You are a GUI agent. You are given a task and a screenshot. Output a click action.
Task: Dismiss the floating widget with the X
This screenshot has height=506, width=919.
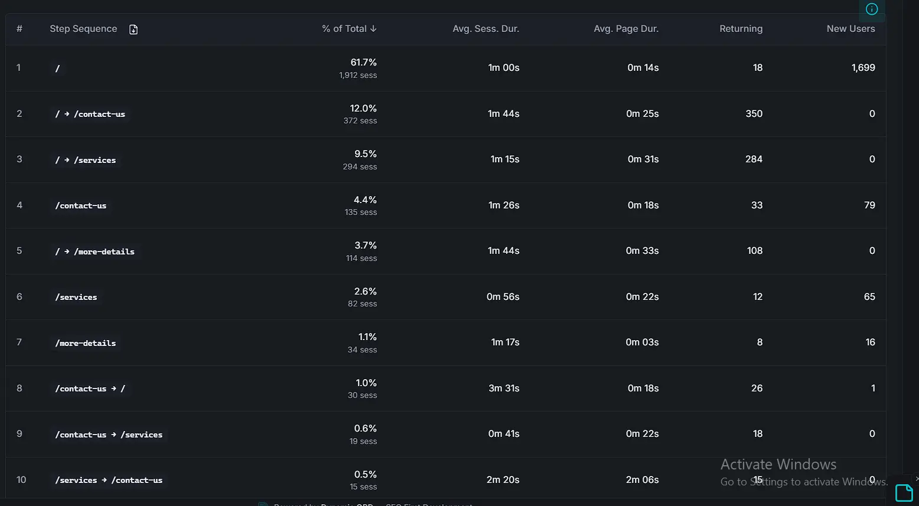[x=916, y=478]
